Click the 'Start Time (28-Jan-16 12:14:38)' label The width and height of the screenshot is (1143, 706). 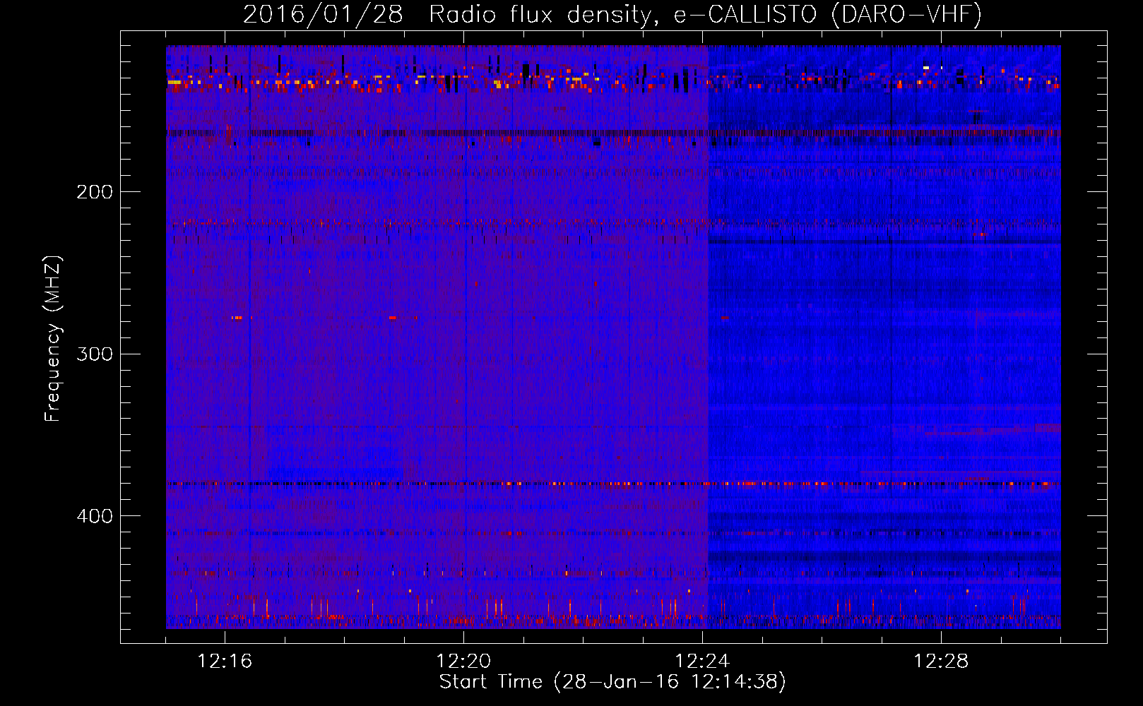point(612,682)
